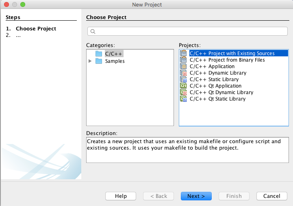Click the Dynamic Library project icon
Screen dimensions: 293x206
[183, 73]
